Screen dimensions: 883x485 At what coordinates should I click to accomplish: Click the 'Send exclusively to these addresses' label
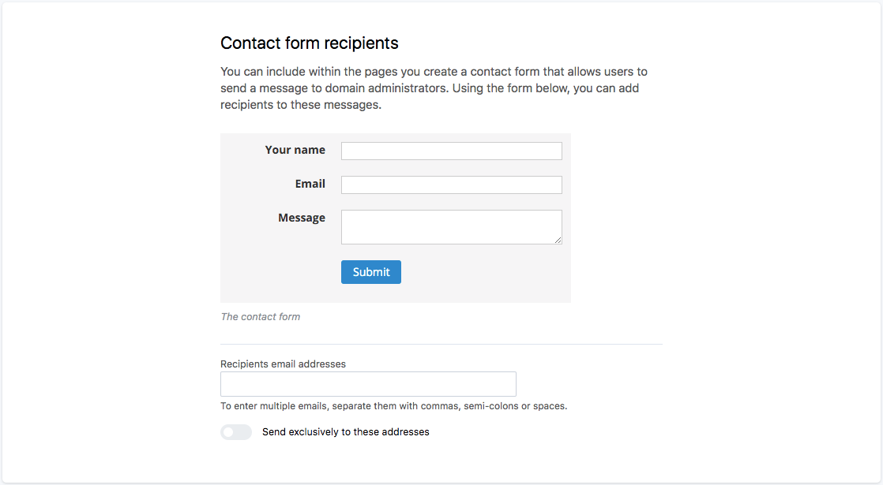coord(346,432)
